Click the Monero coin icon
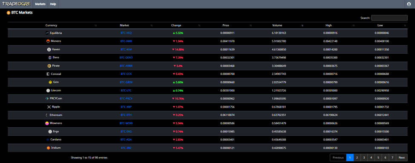This screenshot has width=415, height=163. [x=48, y=41]
